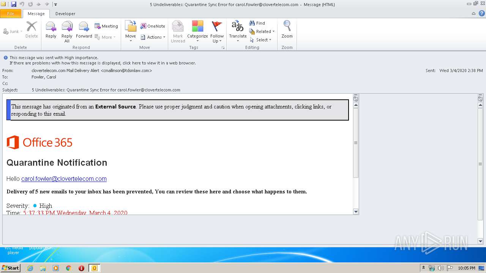Open the Translate dropdown
This screenshot has height=273, width=486.
click(238, 31)
